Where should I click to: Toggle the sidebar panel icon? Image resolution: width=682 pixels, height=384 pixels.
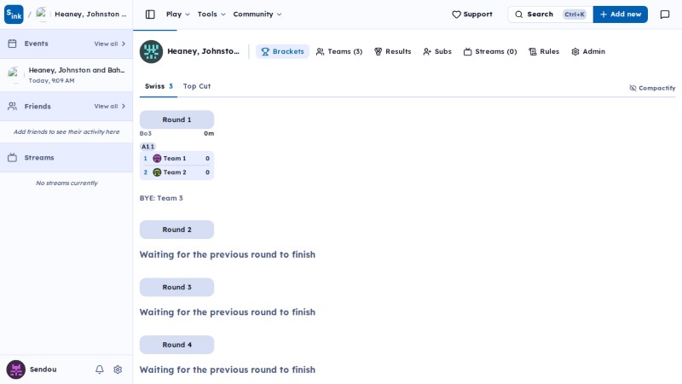[x=150, y=15]
